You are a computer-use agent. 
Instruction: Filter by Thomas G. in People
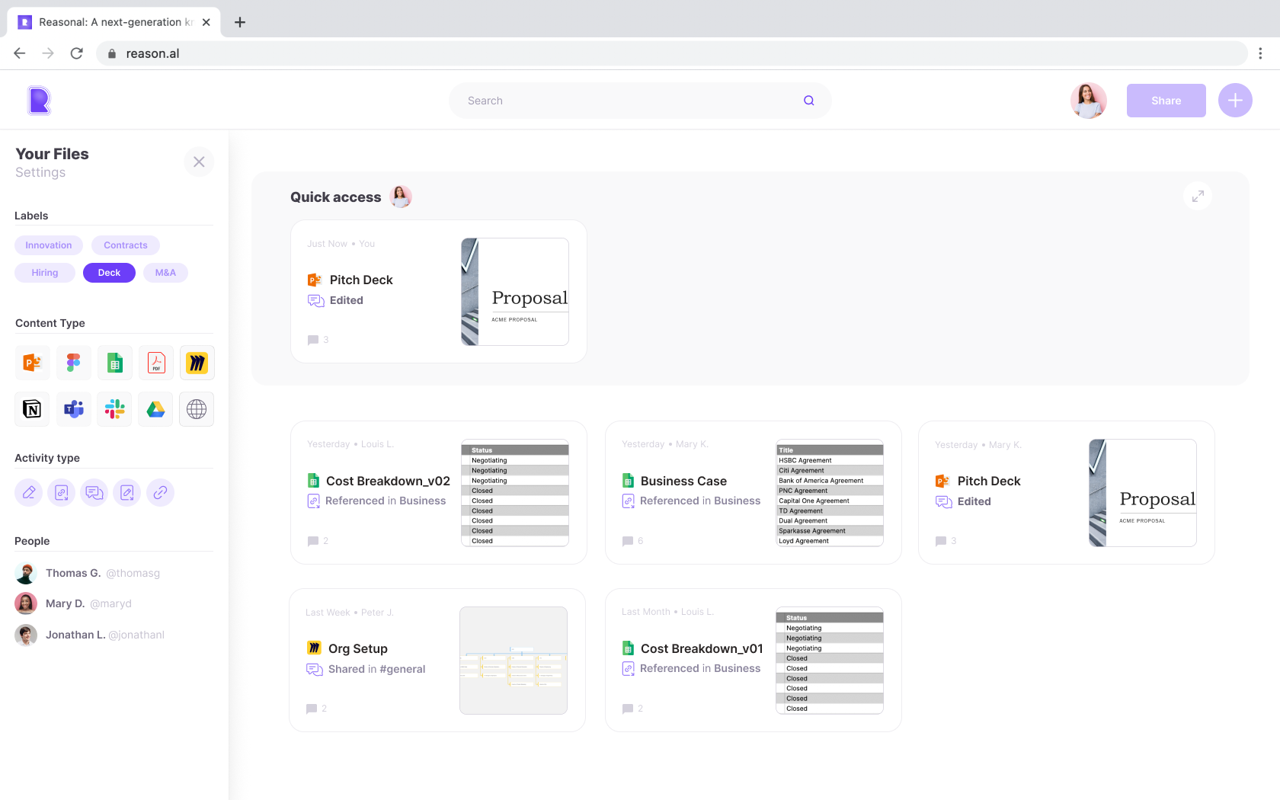[73, 573]
